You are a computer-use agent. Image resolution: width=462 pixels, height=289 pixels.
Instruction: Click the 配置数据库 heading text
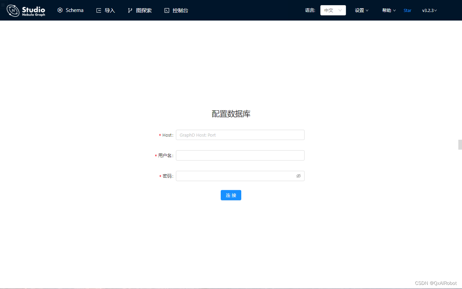click(x=231, y=114)
